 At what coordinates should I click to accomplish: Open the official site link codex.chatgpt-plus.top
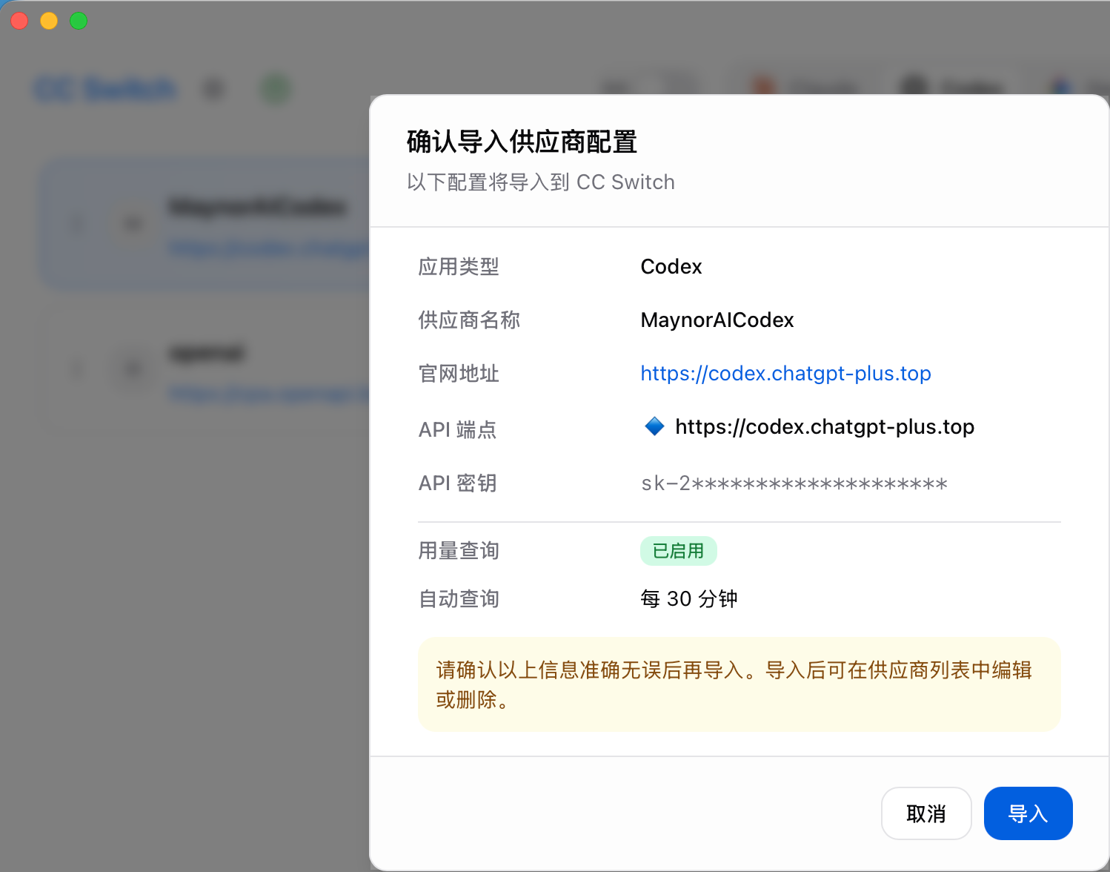tap(785, 373)
